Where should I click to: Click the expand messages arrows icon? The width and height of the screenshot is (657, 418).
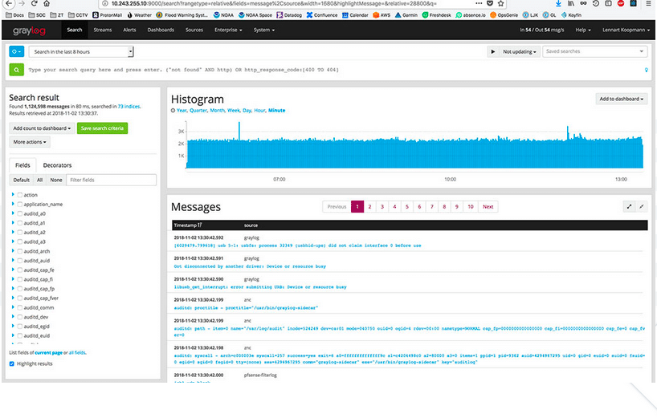628,206
